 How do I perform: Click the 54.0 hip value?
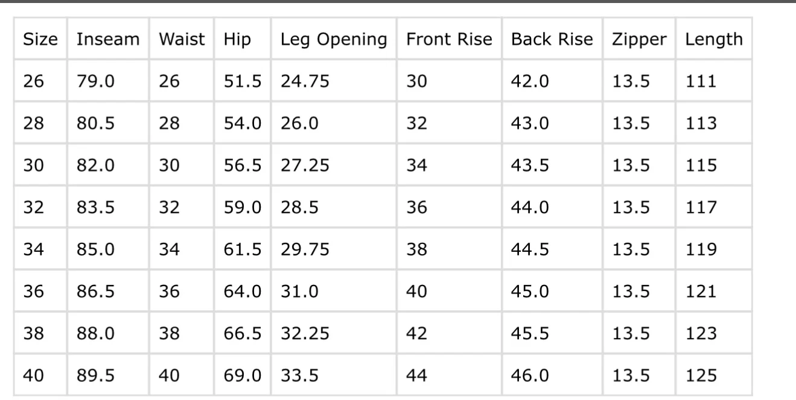click(243, 123)
